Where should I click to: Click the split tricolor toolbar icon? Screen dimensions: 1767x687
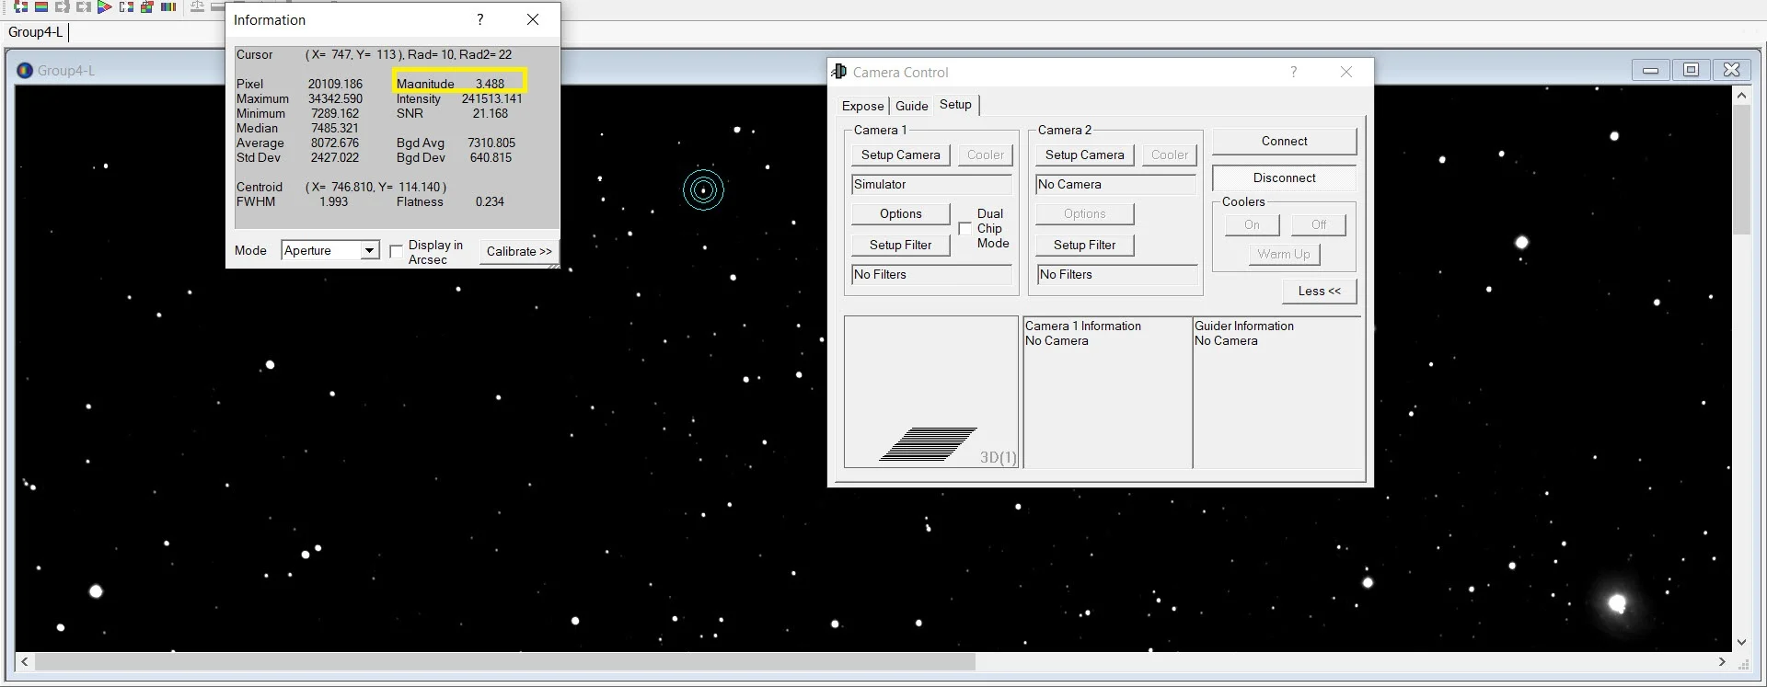coord(126,6)
